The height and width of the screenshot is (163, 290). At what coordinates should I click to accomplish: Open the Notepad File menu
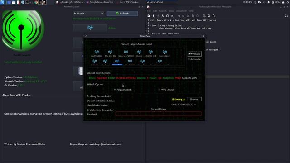point(149,11)
